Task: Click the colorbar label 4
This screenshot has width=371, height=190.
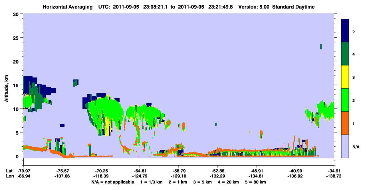Action: pyautogui.click(x=354, y=54)
